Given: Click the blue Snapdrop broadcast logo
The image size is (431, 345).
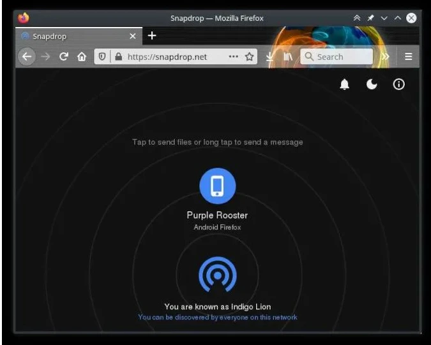Looking at the screenshot, I should [217, 275].
